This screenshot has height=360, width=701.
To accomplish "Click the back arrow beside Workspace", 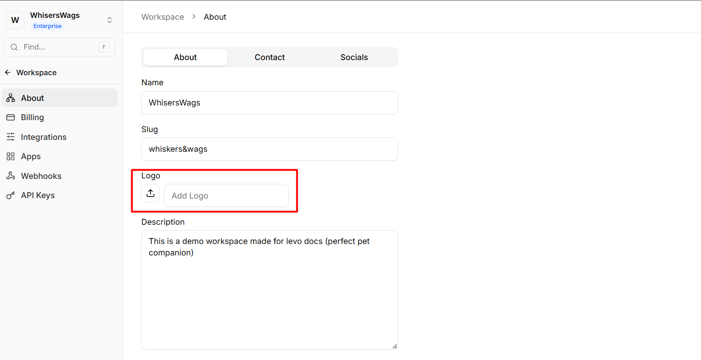I will pos(8,72).
